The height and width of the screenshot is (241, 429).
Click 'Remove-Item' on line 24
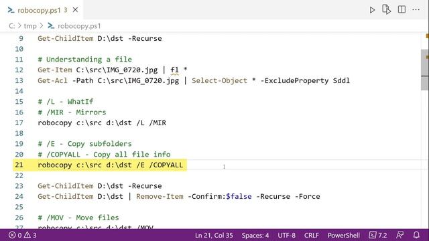(x=160, y=196)
